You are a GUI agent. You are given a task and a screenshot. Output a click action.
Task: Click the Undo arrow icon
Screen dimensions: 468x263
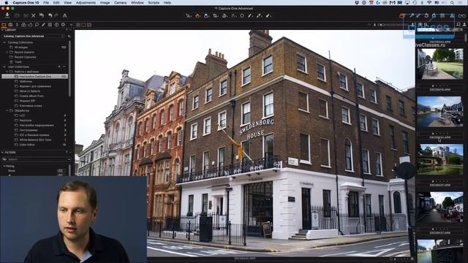pyautogui.click(x=50, y=15)
